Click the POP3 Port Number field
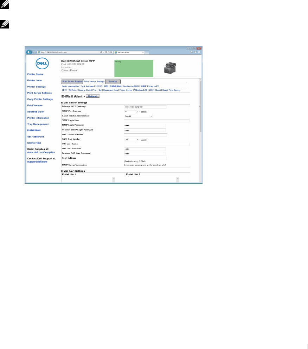 [x=130, y=140]
